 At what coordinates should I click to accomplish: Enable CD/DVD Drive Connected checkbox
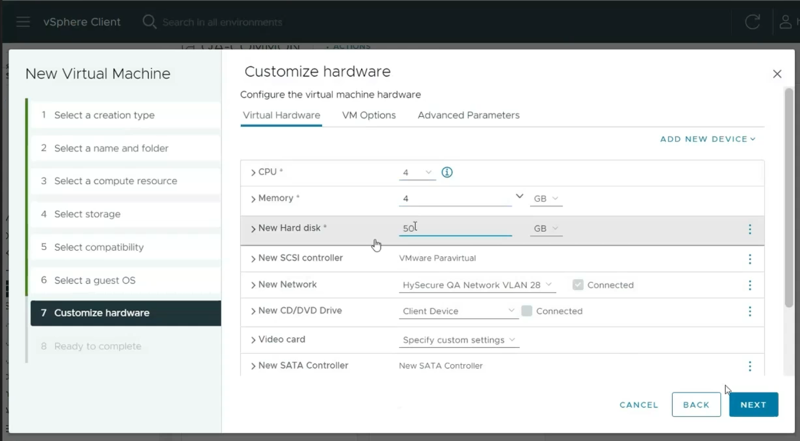(527, 311)
